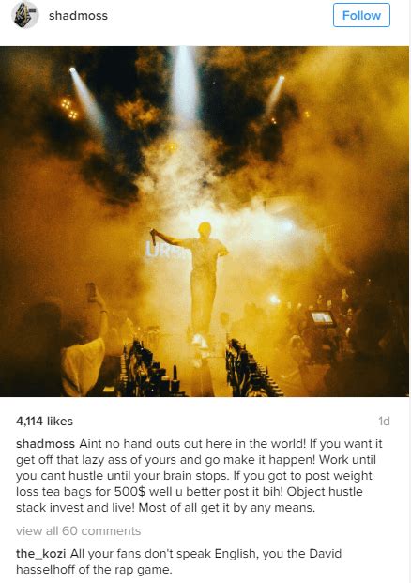This screenshot has width=411, height=583.
Task: Expand view all 60 comments
Action: tap(79, 531)
